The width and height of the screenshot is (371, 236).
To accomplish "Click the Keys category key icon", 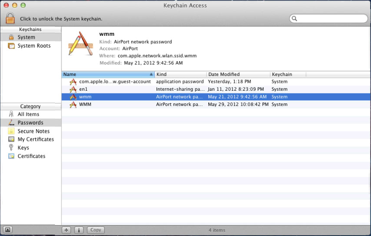I will tap(11, 147).
